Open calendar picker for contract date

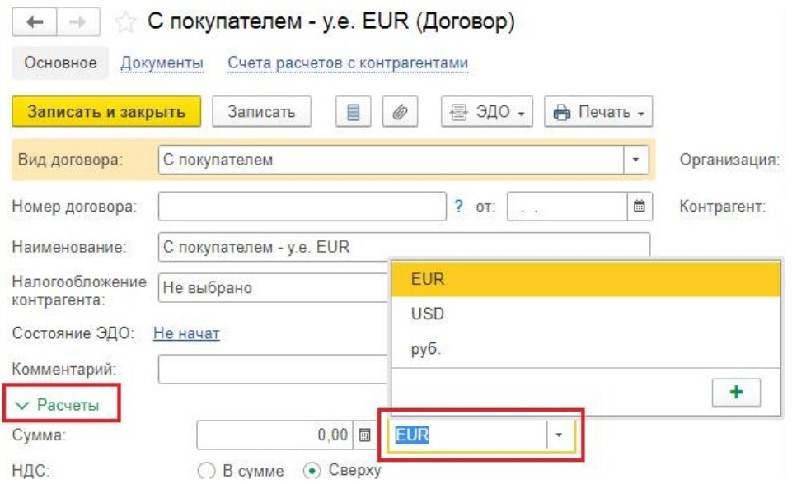[638, 207]
